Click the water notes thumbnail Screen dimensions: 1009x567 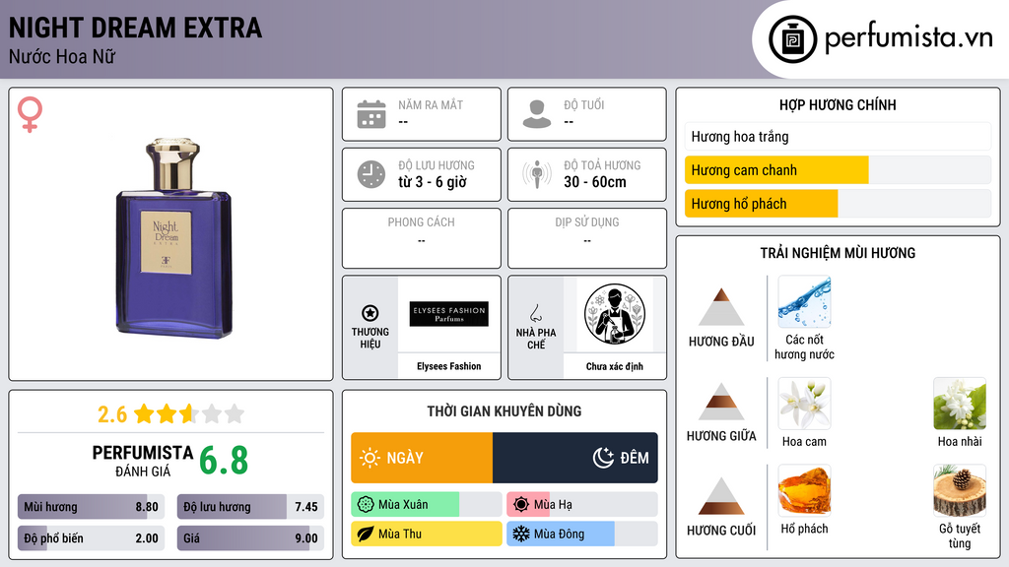point(804,301)
